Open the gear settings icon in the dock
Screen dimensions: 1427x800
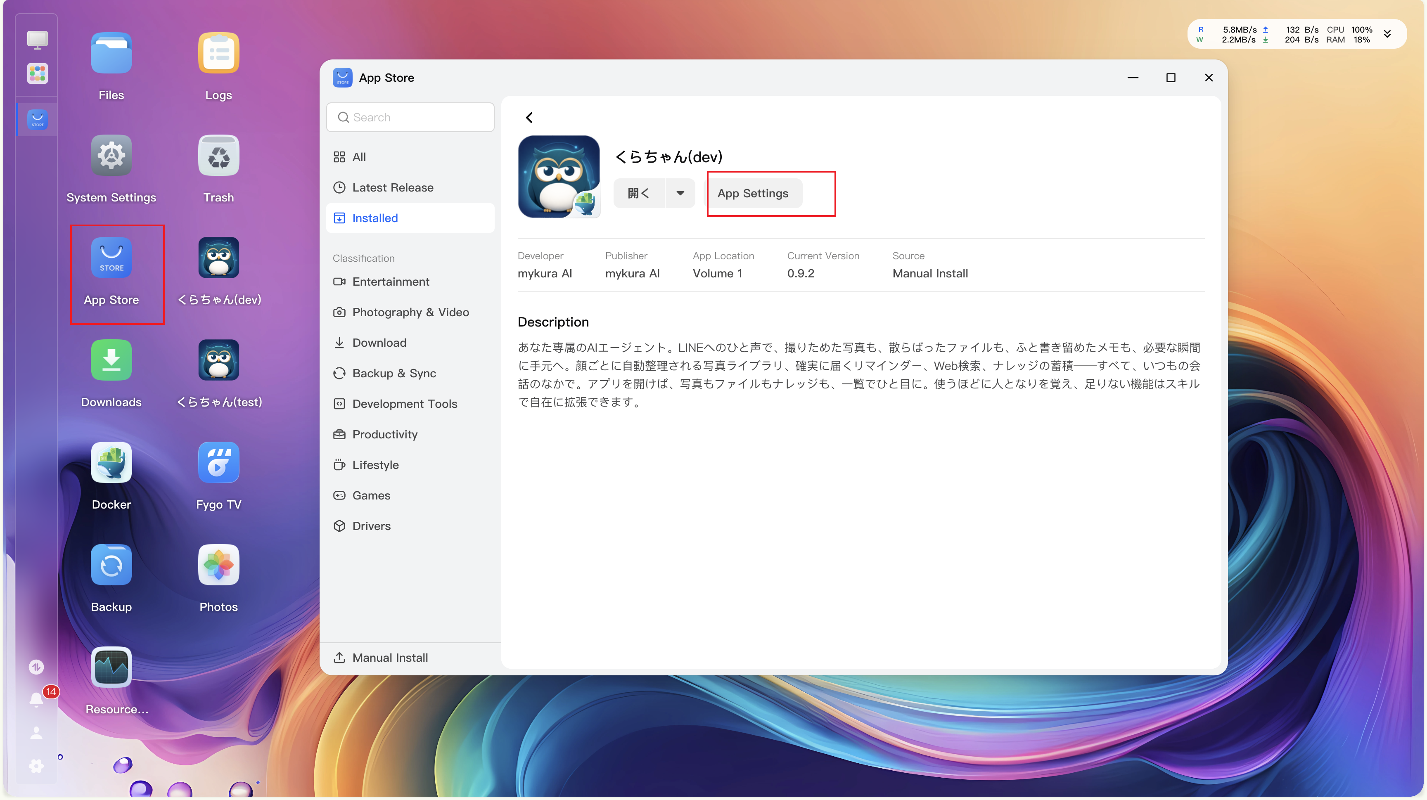(37, 766)
